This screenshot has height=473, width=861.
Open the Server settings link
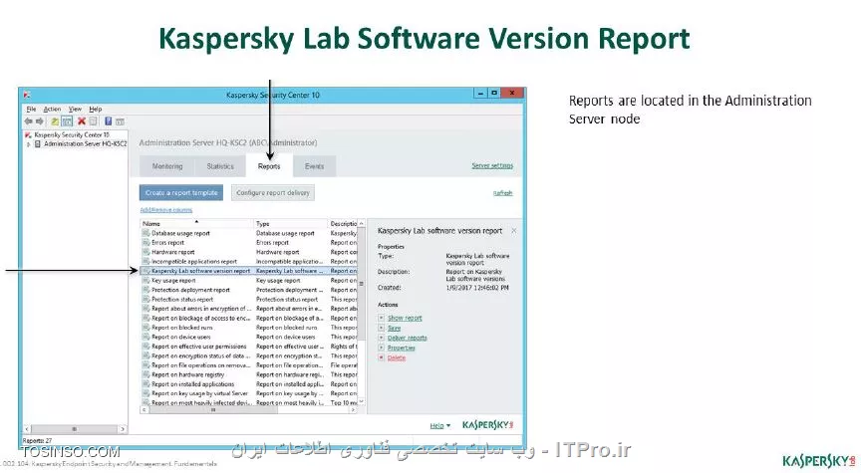[x=492, y=165]
